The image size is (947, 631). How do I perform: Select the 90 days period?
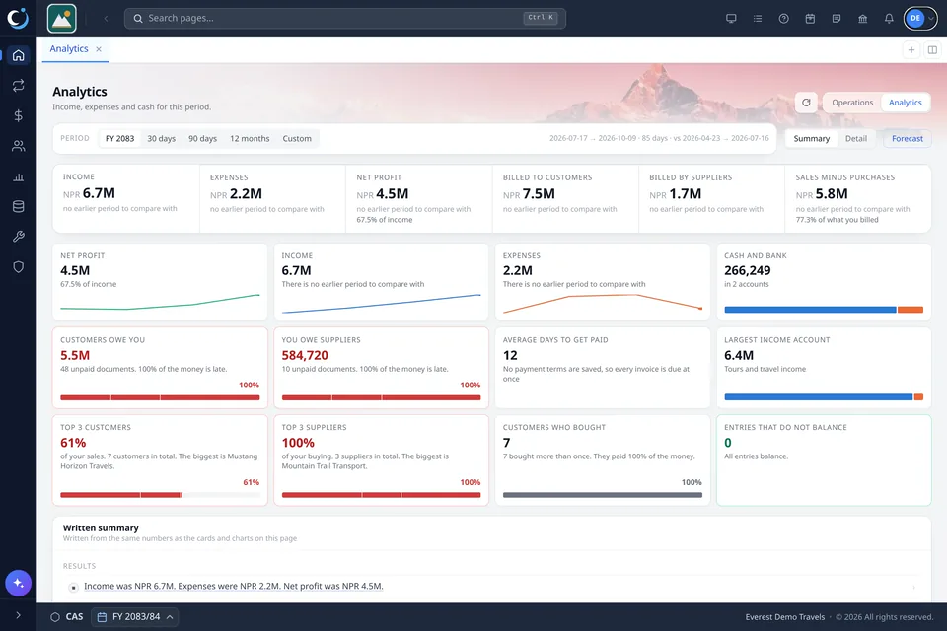tap(202, 138)
